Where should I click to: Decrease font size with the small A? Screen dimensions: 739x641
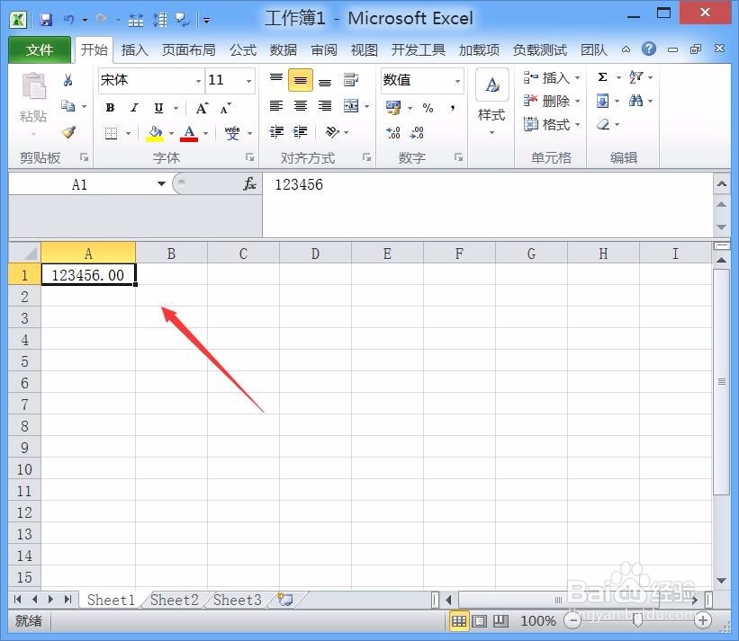click(225, 108)
